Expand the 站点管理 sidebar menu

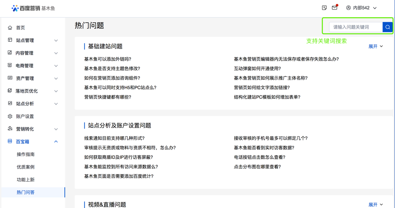tap(56, 40)
